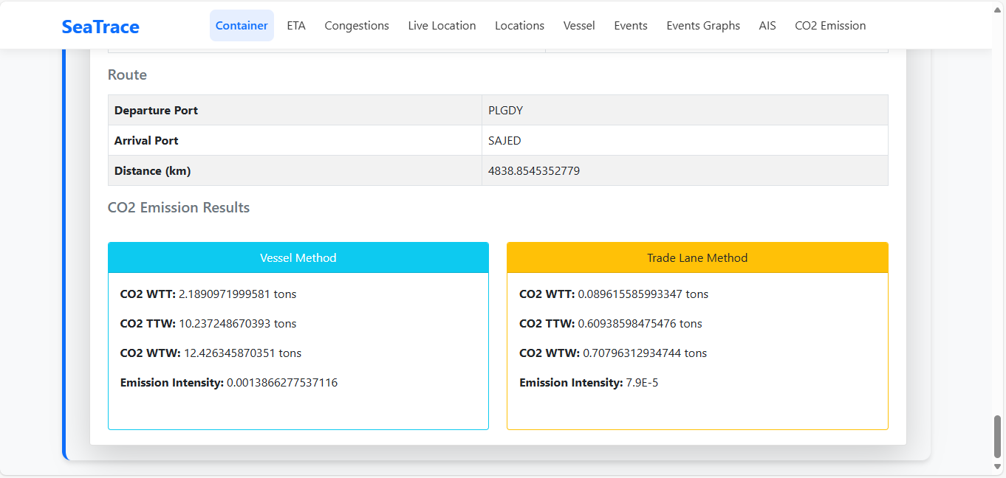Image resolution: width=1006 pixels, height=478 pixels.
Task: Click the CO2 Emission Results heading
Action: 179,207
